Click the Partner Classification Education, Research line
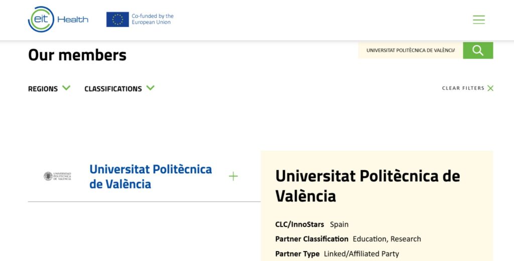Image resolution: width=514 pixels, height=261 pixels. pos(348,239)
